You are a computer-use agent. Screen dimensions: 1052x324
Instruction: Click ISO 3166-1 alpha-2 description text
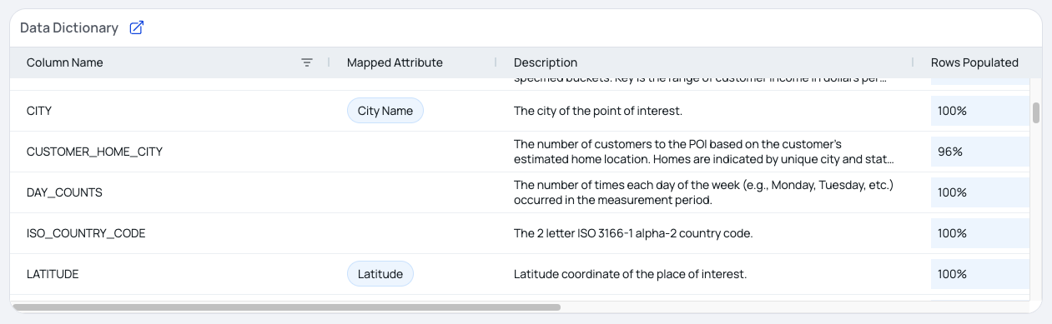tap(633, 233)
